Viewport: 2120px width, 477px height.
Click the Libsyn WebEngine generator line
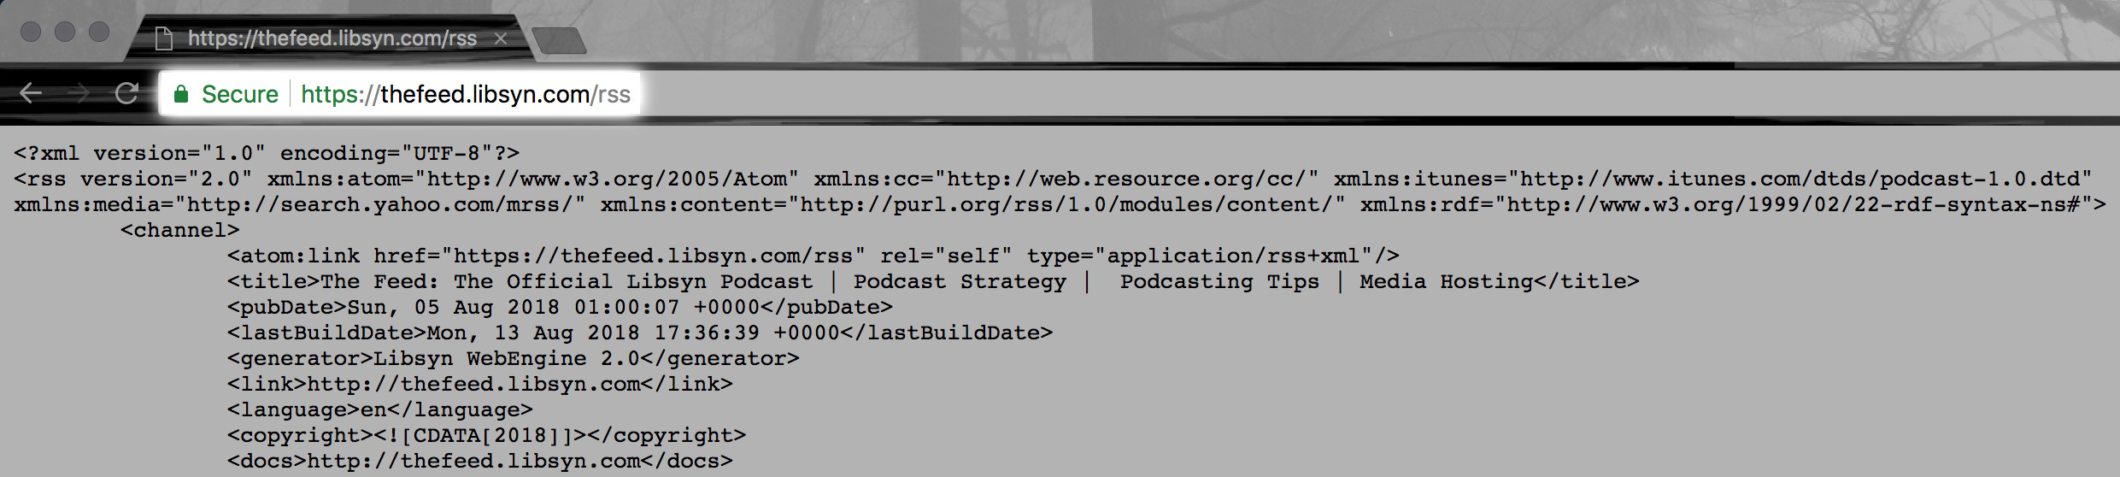[x=513, y=358]
